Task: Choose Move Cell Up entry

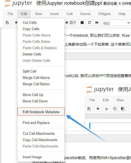Action: [x=41, y=95]
